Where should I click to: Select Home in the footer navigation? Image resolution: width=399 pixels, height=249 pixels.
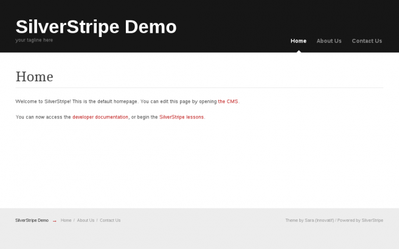click(x=66, y=220)
